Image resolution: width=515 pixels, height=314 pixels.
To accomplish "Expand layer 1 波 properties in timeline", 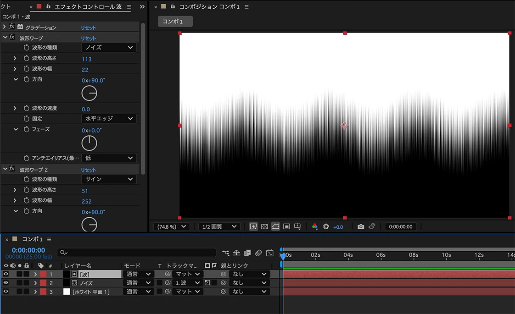I will (x=35, y=274).
